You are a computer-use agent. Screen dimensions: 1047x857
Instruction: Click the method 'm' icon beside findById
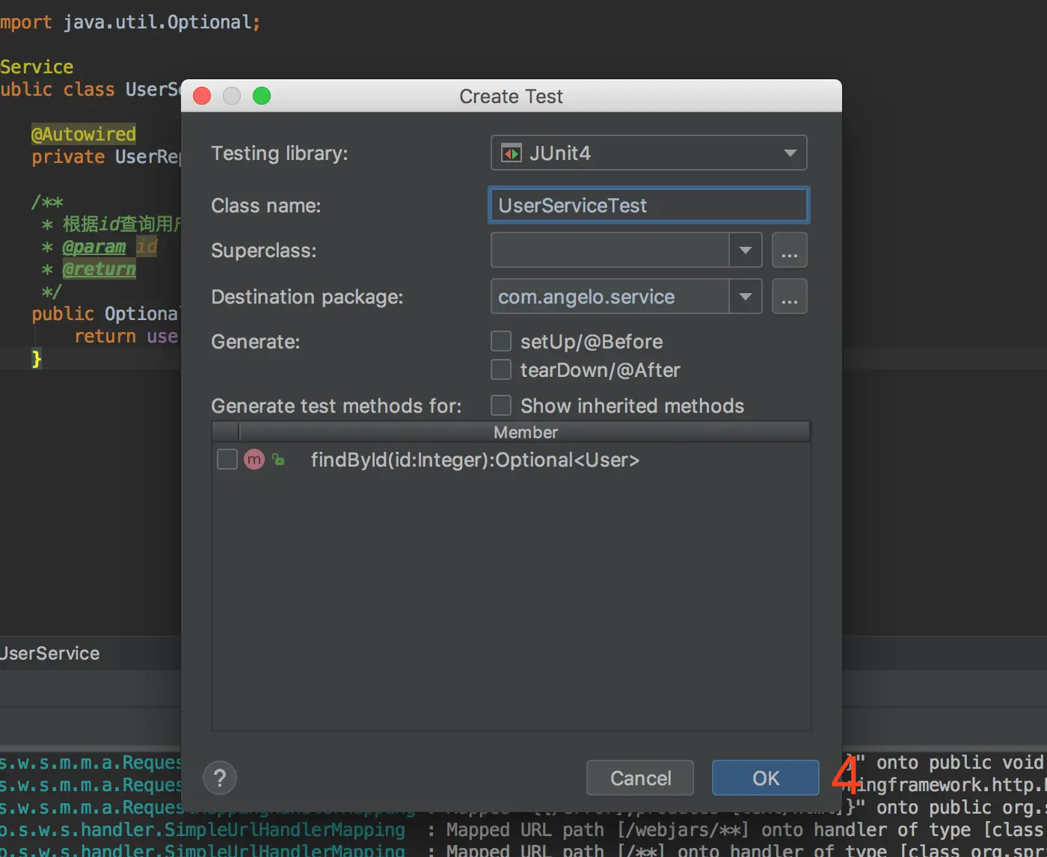(x=254, y=459)
